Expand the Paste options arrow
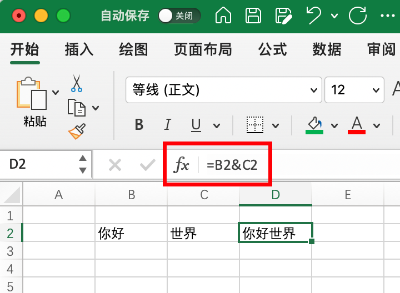Viewport: 400px width, 293px height. (55, 92)
